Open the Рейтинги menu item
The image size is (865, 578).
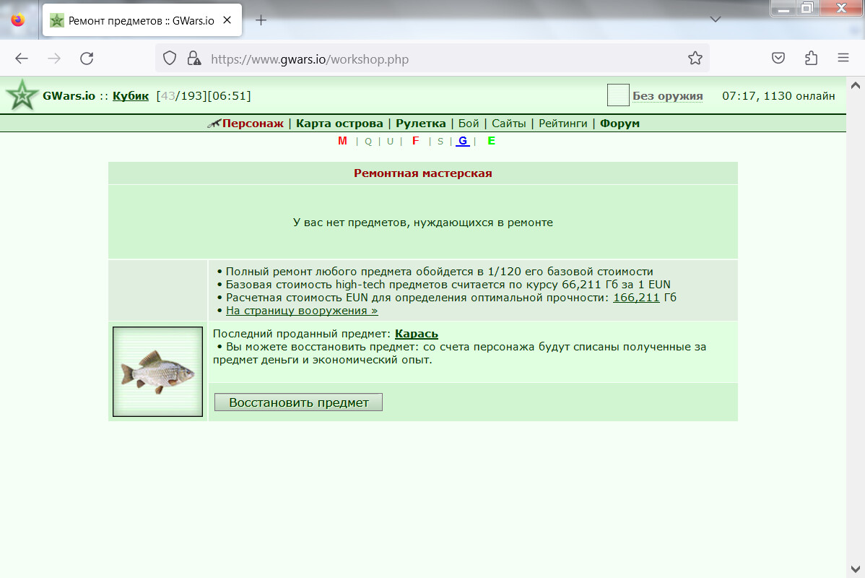point(562,124)
